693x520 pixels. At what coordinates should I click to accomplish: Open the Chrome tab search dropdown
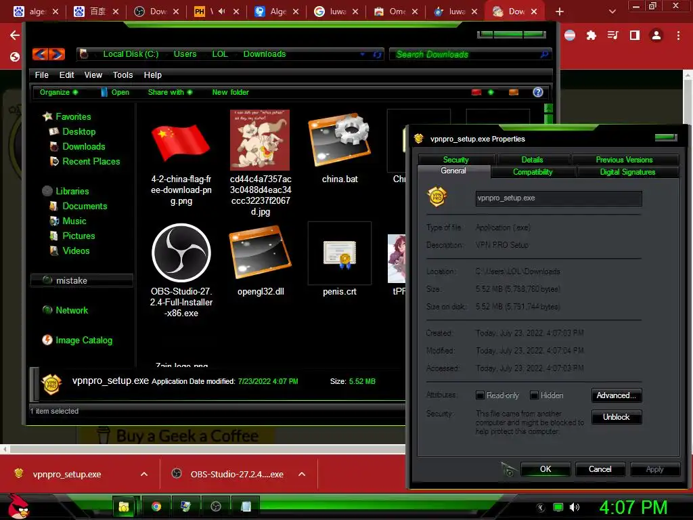point(612,12)
